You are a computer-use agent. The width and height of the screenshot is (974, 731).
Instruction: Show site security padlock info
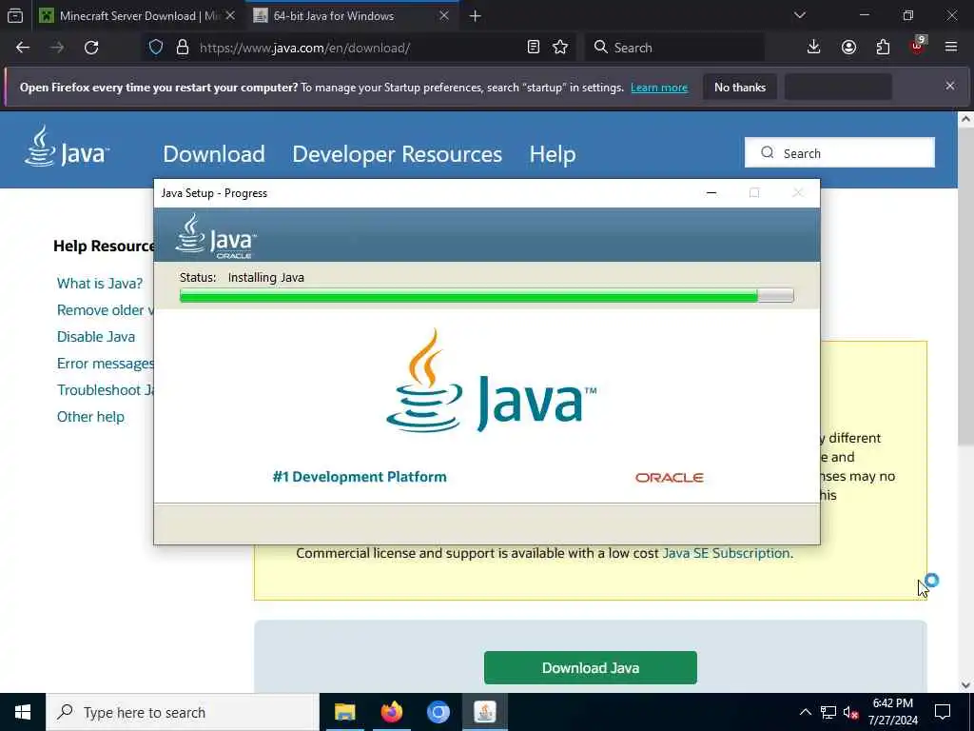pos(182,48)
